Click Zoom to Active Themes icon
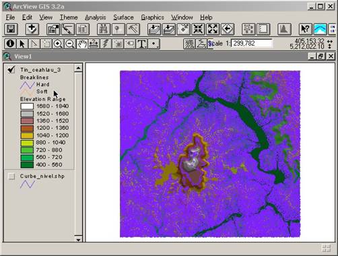The image size is (338, 256). point(169,29)
